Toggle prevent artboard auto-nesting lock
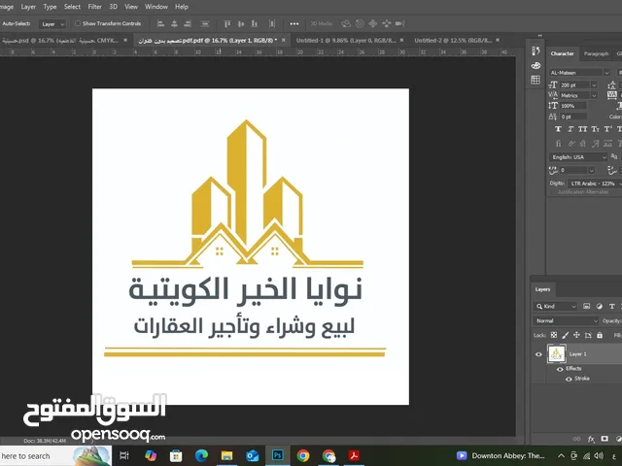 coord(588,335)
